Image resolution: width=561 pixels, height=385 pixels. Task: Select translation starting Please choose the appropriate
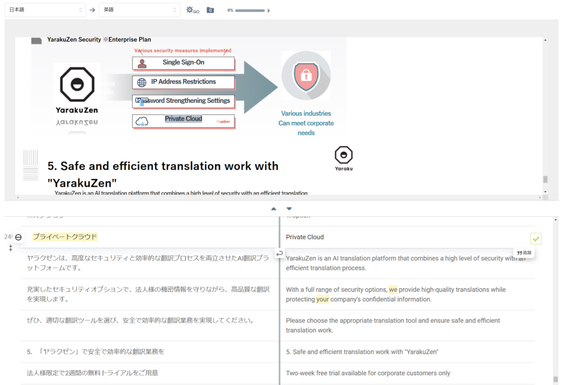click(x=393, y=325)
